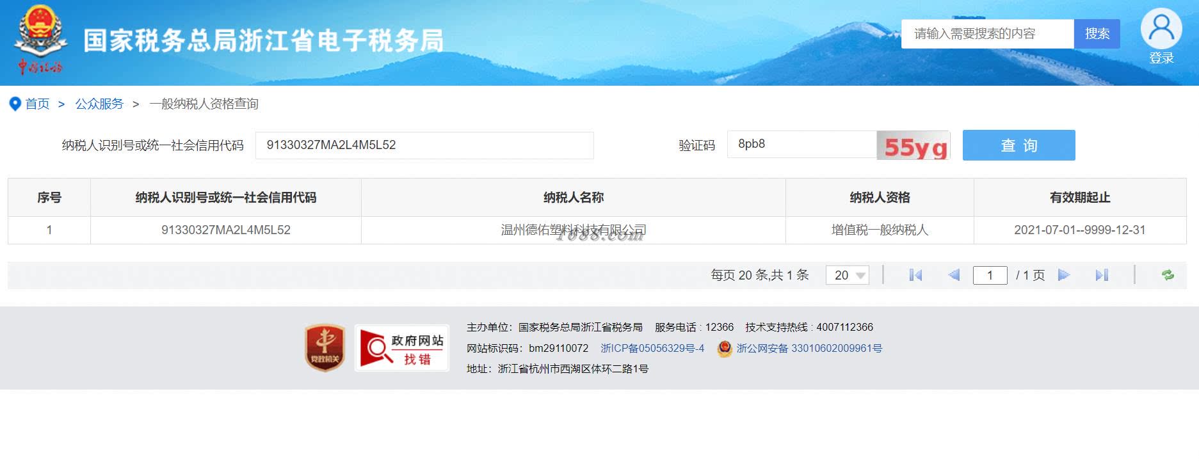Open 浙公网安备 33010602009961号 link
Image resolution: width=1199 pixels, height=467 pixels.
click(x=809, y=348)
